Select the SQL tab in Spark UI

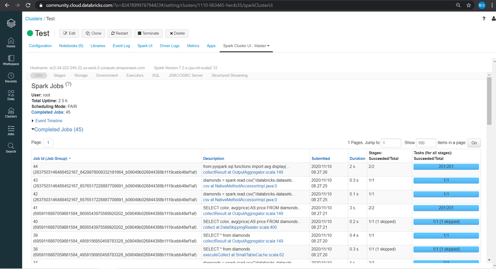click(x=156, y=76)
